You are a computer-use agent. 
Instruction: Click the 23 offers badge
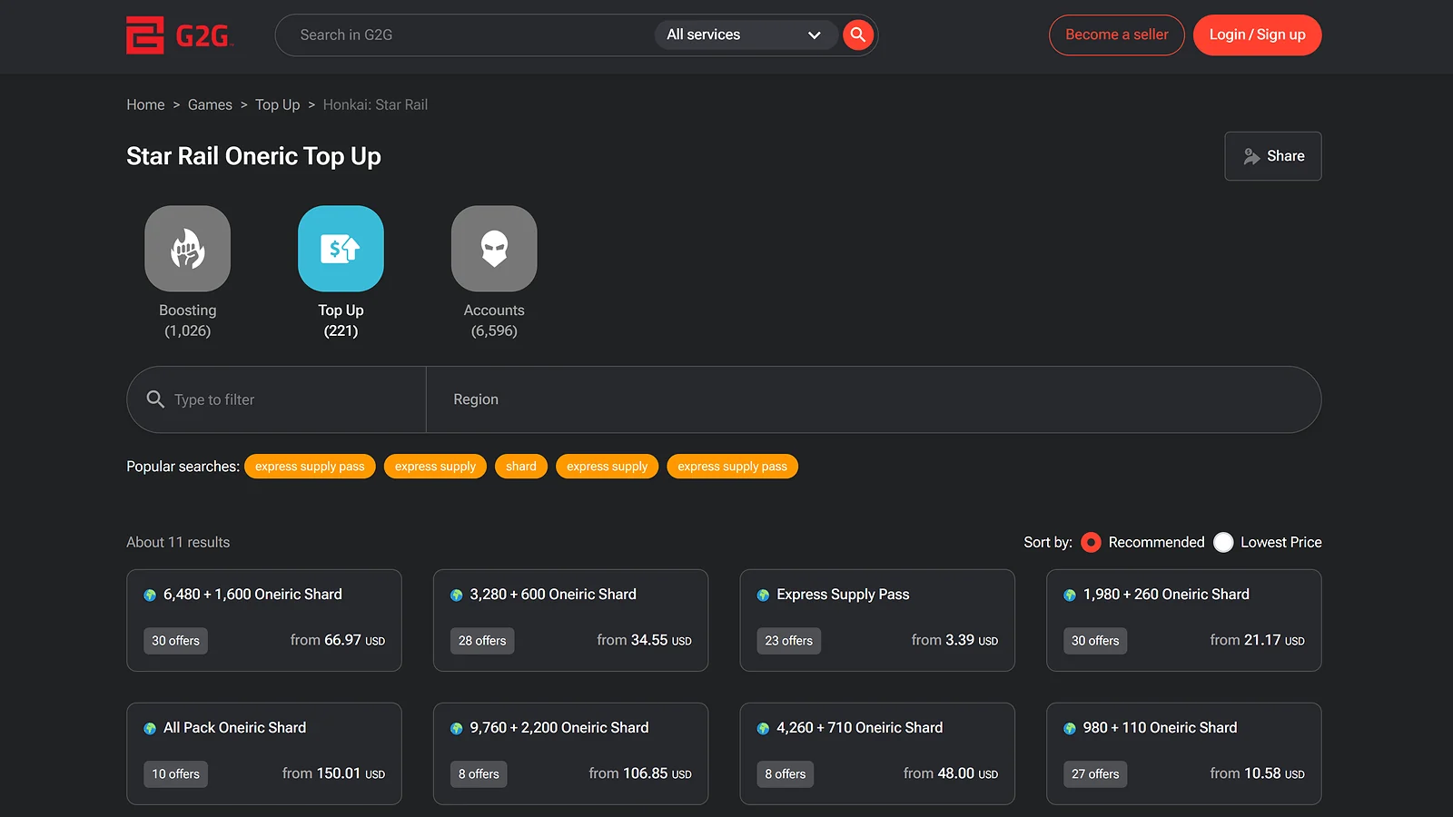pos(789,641)
